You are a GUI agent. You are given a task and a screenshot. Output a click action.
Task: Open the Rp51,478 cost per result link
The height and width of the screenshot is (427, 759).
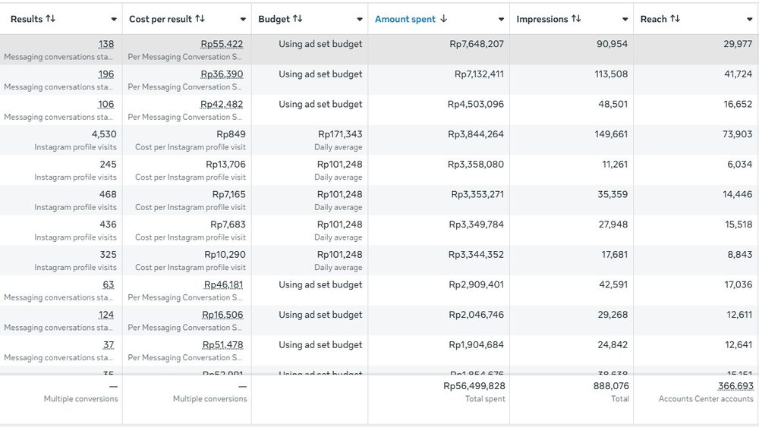[222, 344]
